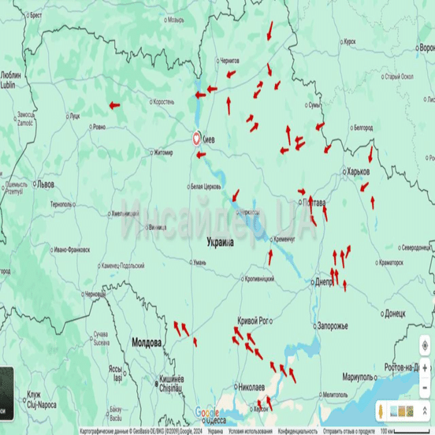
Task: Click the Хмельницкий city label
Action: (x=125, y=214)
